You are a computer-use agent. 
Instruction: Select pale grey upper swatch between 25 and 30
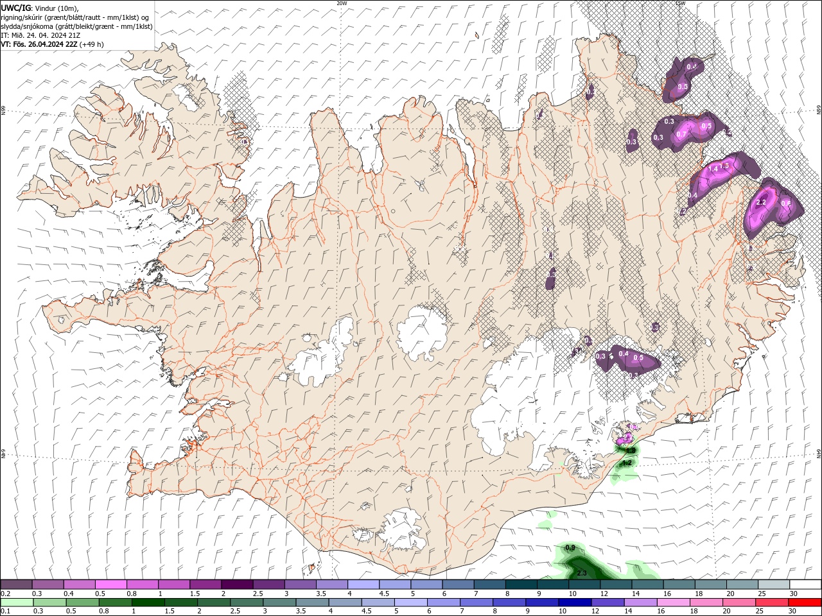tap(774, 585)
